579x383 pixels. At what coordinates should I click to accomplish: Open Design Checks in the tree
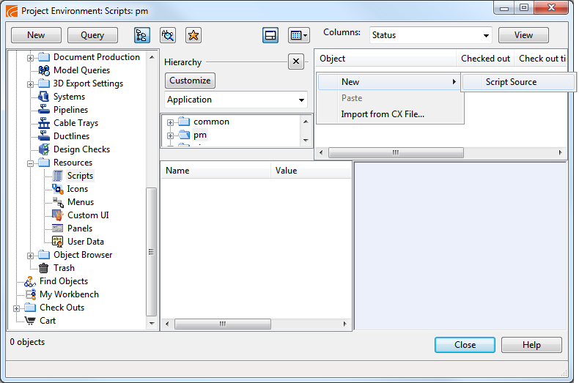(x=81, y=149)
